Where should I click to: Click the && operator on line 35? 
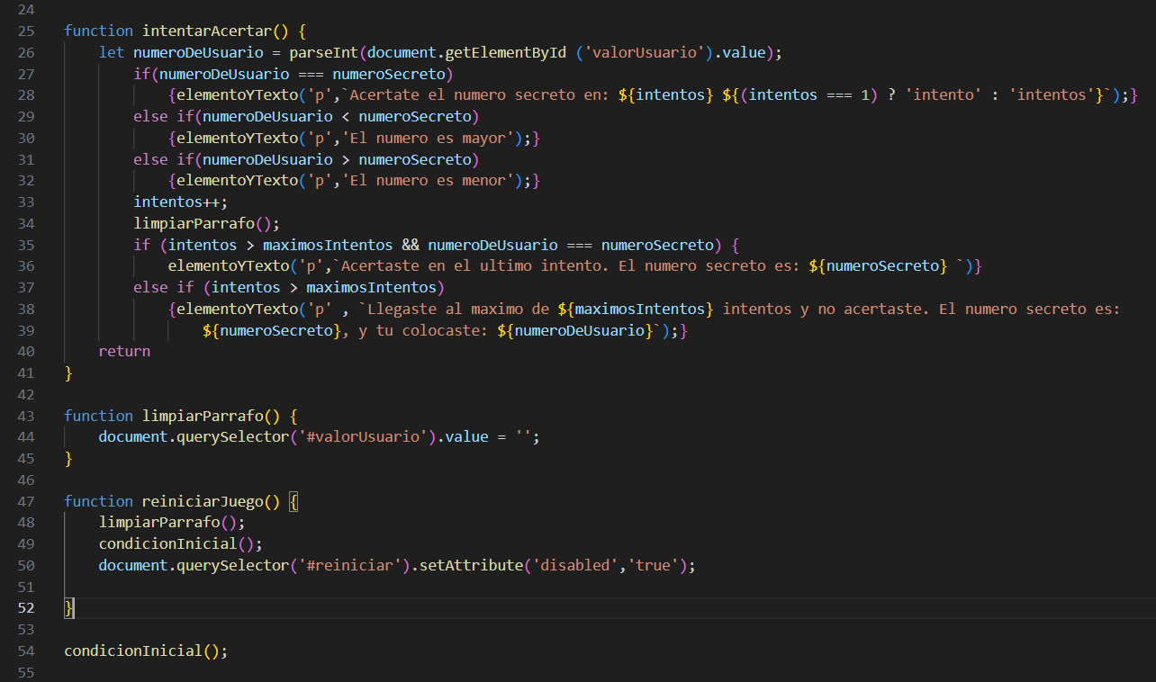pyautogui.click(x=411, y=245)
